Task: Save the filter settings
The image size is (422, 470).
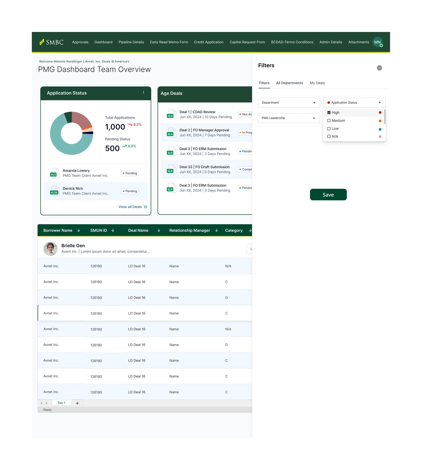Action: pos(328,194)
